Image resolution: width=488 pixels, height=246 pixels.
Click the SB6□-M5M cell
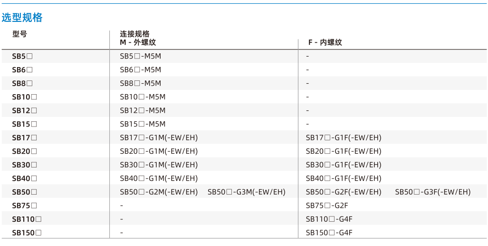pyautogui.click(x=141, y=70)
